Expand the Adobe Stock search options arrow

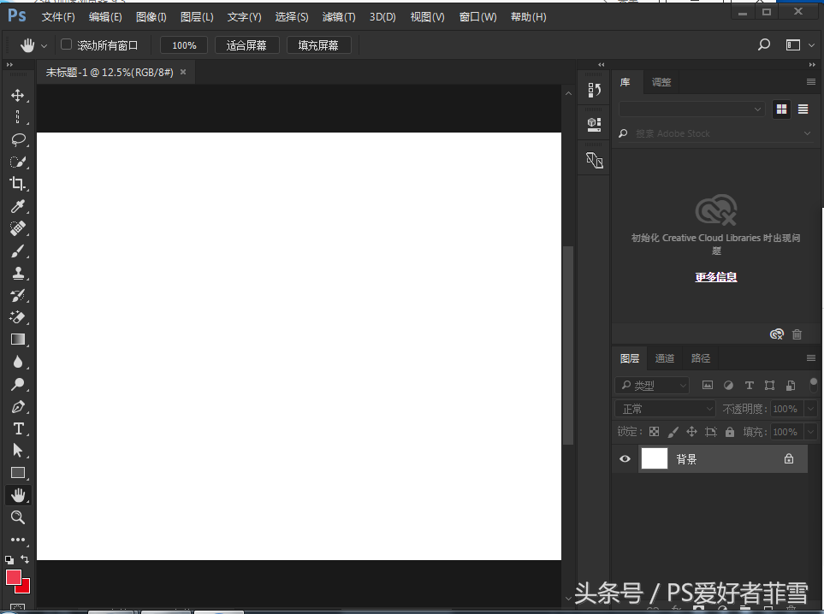click(807, 133)
